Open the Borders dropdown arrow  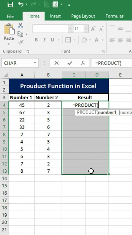pos(74,40)
